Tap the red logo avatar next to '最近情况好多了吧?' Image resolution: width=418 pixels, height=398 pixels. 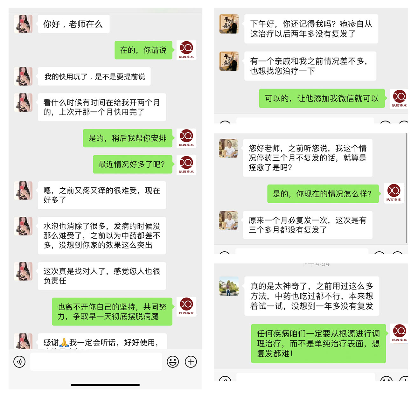pos(186,164)
